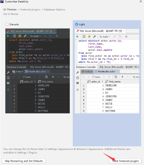Click the remove row minus in Darcula preview
The width and height of the screenshot is (144, 165).
pos(58,77)
